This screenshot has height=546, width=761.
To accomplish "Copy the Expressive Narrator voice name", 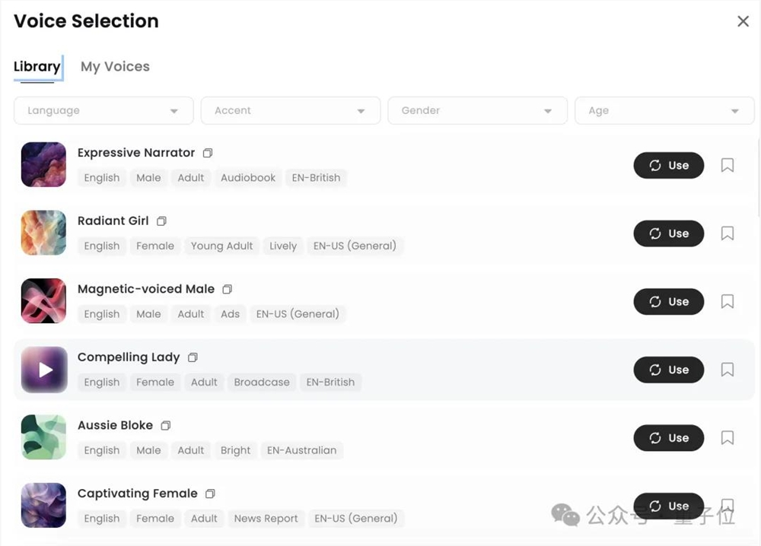I will click(208, 153).
